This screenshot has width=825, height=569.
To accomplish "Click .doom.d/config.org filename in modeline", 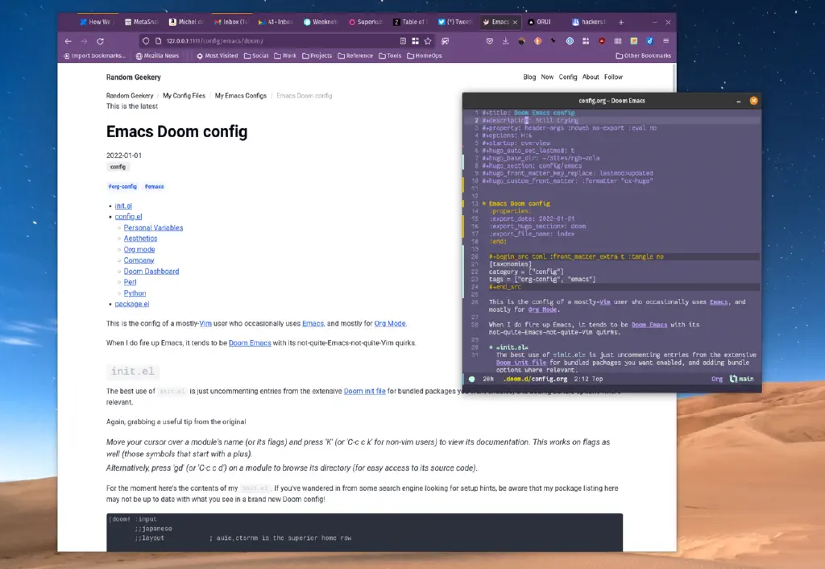I will [535, 379].
